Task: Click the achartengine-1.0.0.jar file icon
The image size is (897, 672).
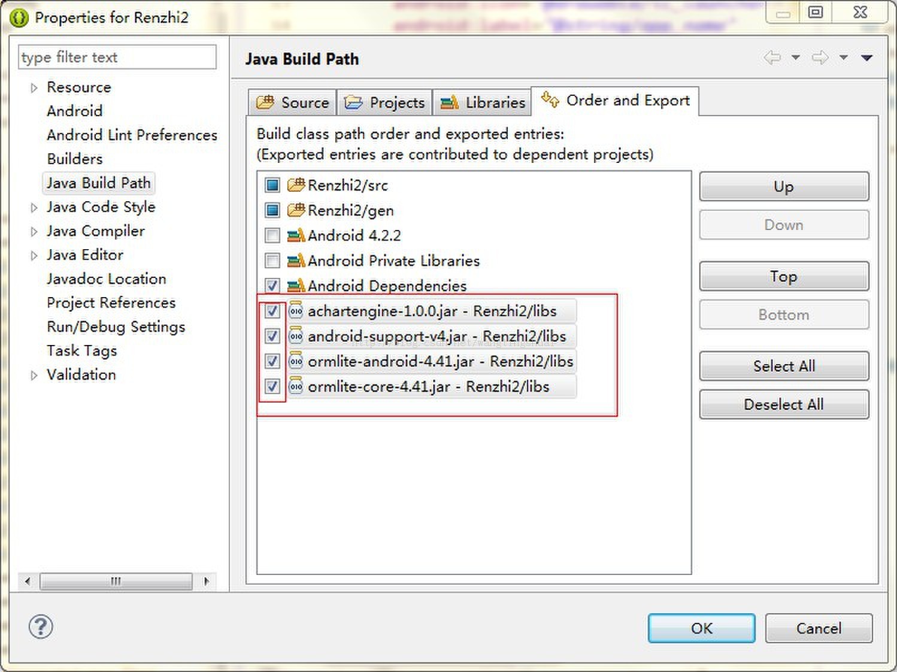Action: (296, 311)
